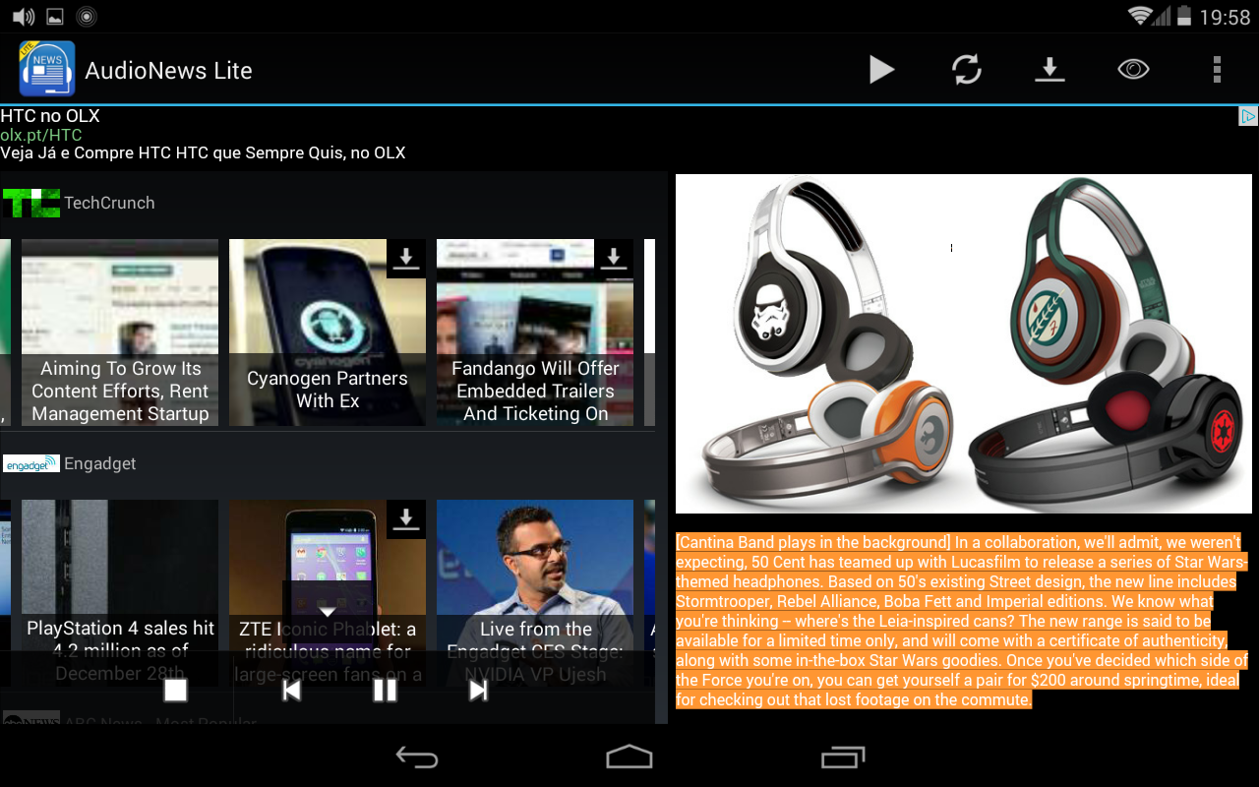Toggle the eye view icon
The image size is (1259, 787).
click(x=1133, y=69)
